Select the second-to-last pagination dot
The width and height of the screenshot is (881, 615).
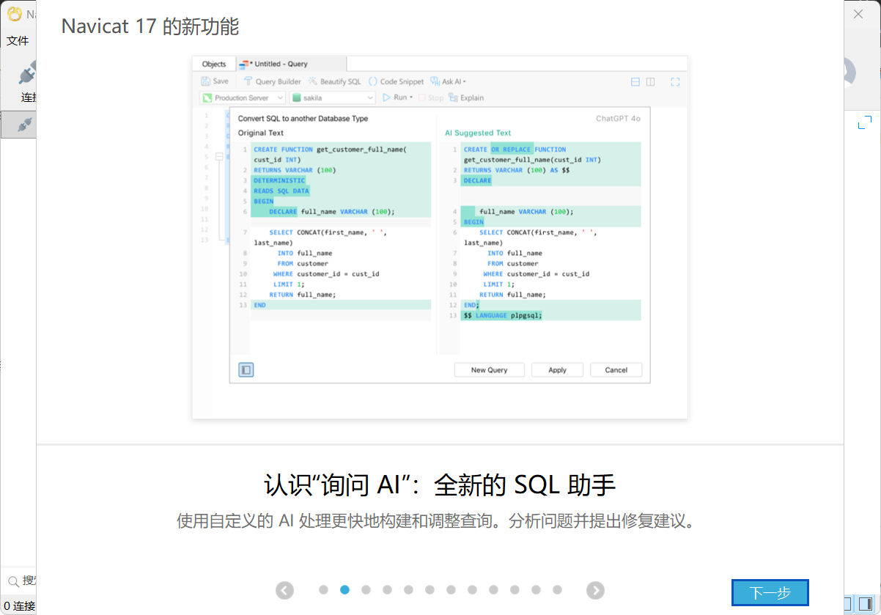[x=536, y=589]
